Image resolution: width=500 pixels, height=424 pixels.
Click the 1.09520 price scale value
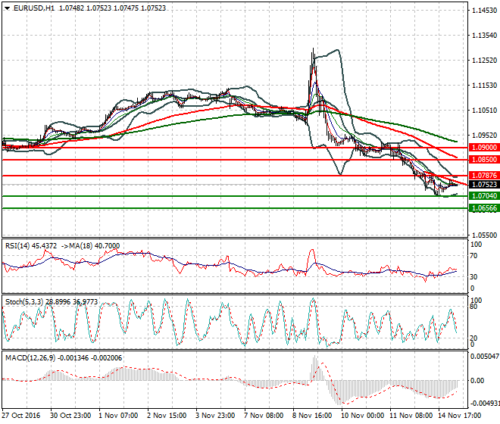484,136
